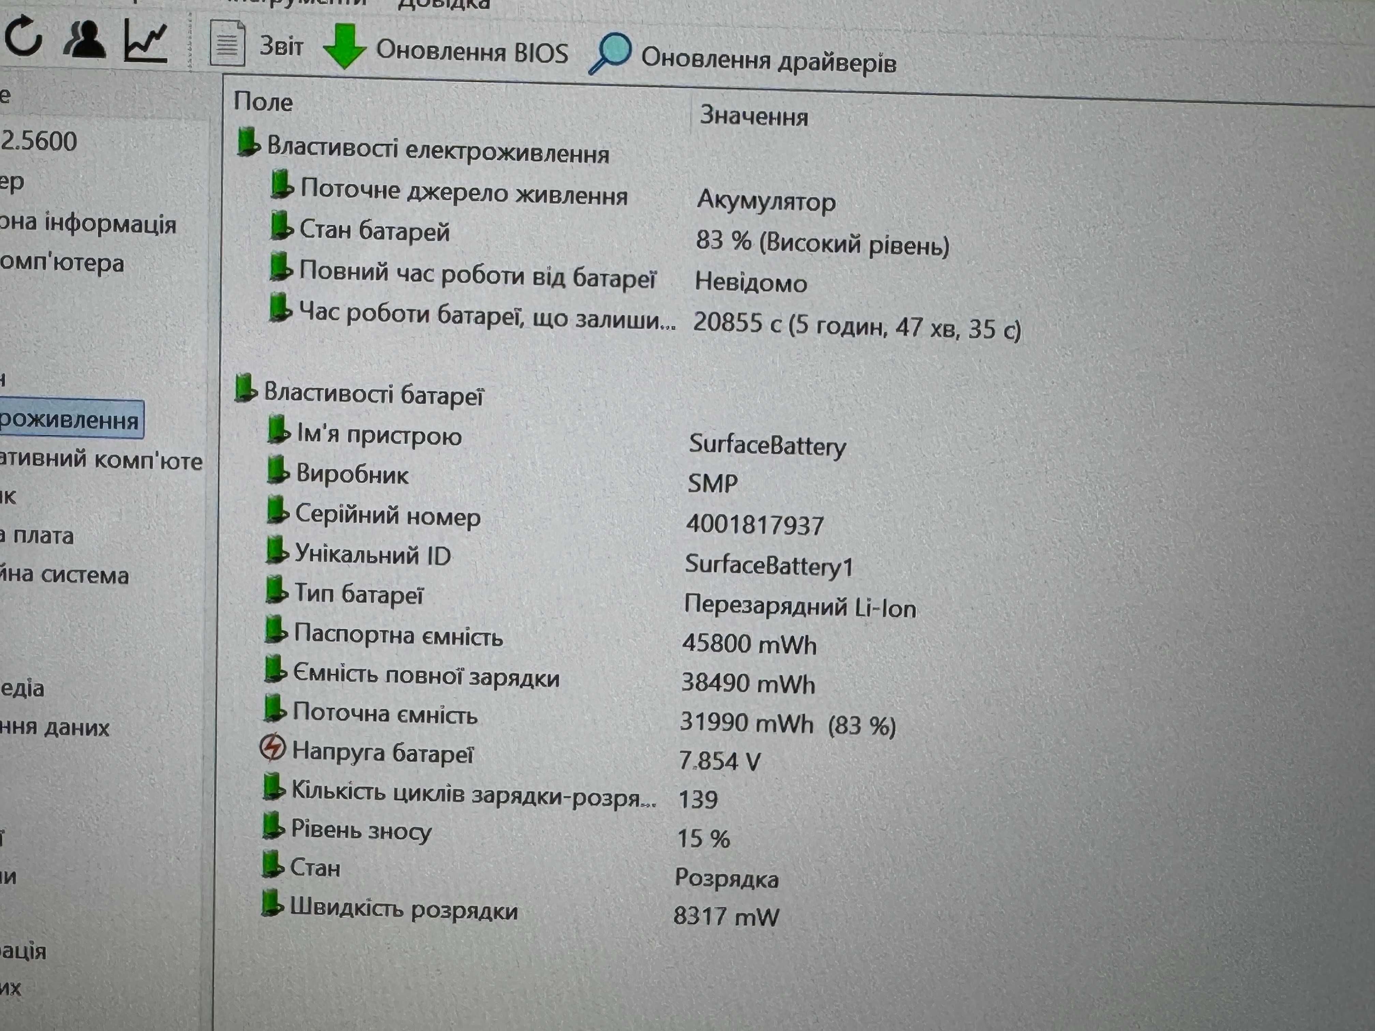Select the Ім'я пристрою row label
Viewport: 1375px width, 1031px height.
pyautogui.click(x=379, y=434)
